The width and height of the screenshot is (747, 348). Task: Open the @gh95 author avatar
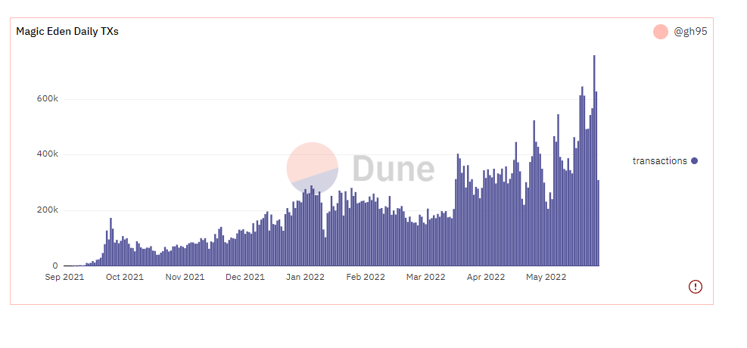pos(660,32)
